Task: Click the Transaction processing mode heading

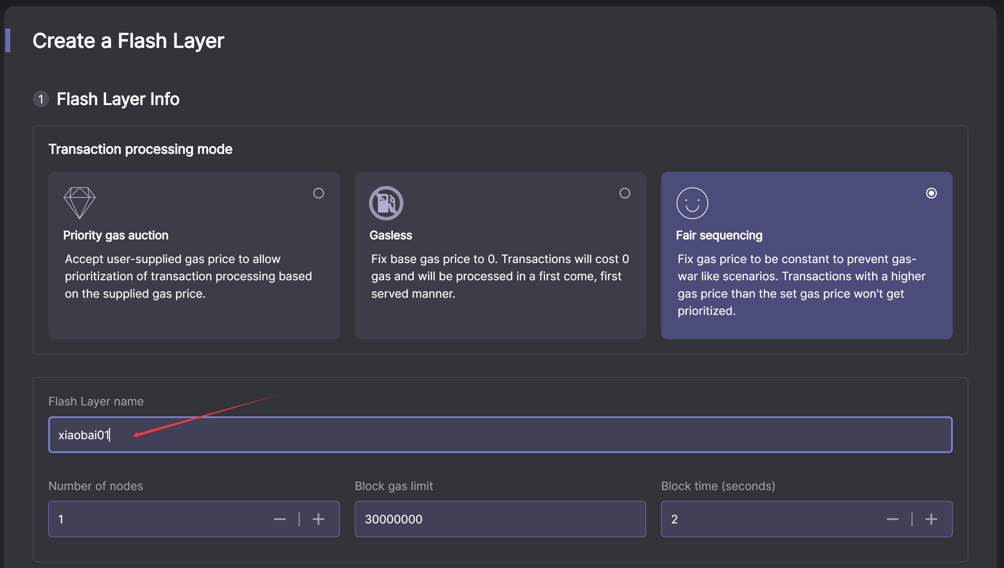Action: [140, 149]
